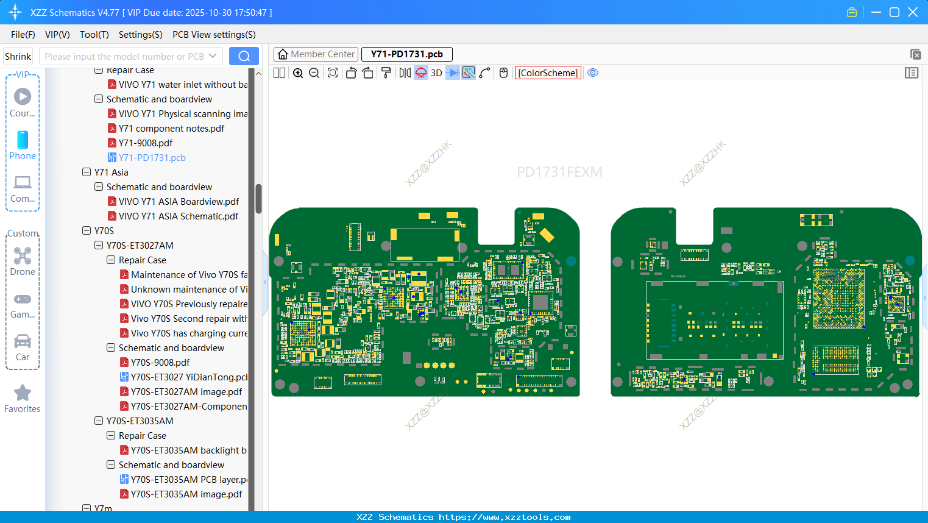
Task: Click the zoom in magnifier icon
Action: coord(298,73)
